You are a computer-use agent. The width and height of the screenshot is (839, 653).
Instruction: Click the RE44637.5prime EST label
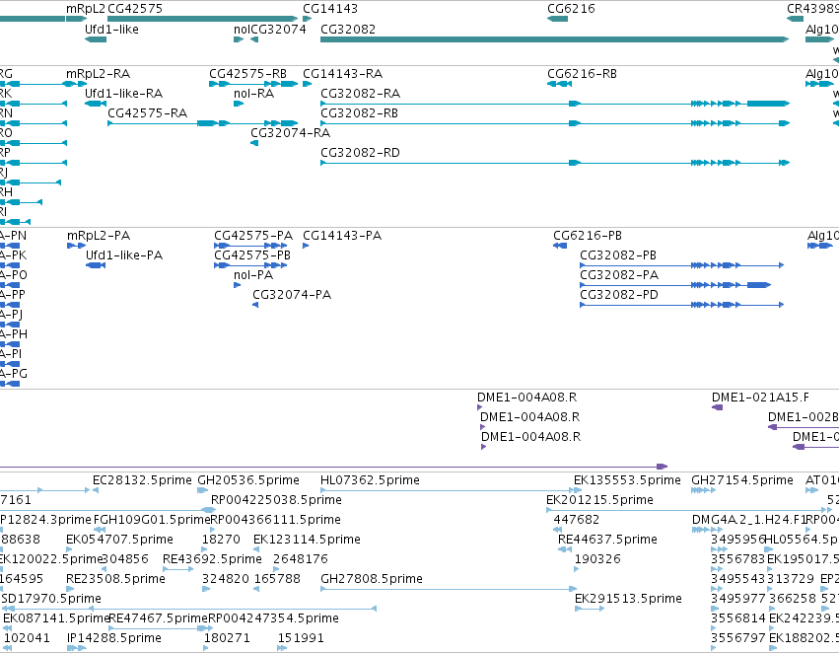point(607,540)
